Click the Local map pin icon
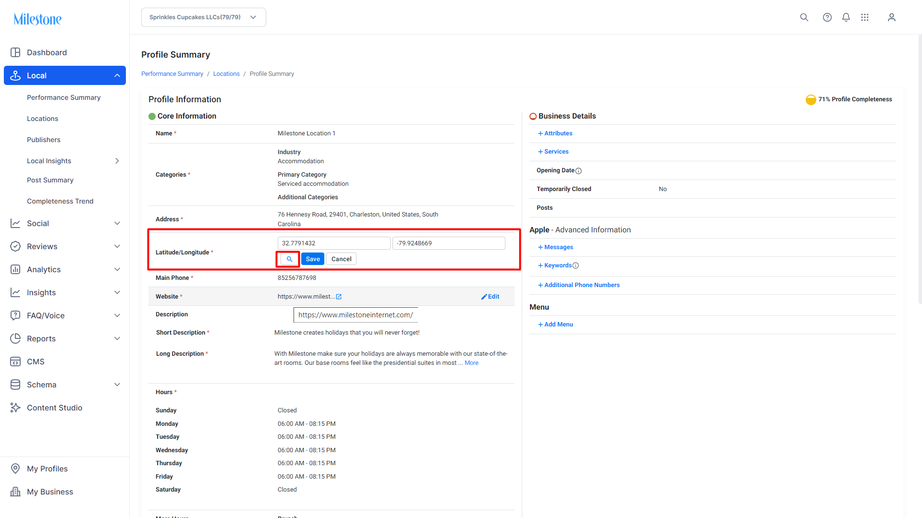 15,75
